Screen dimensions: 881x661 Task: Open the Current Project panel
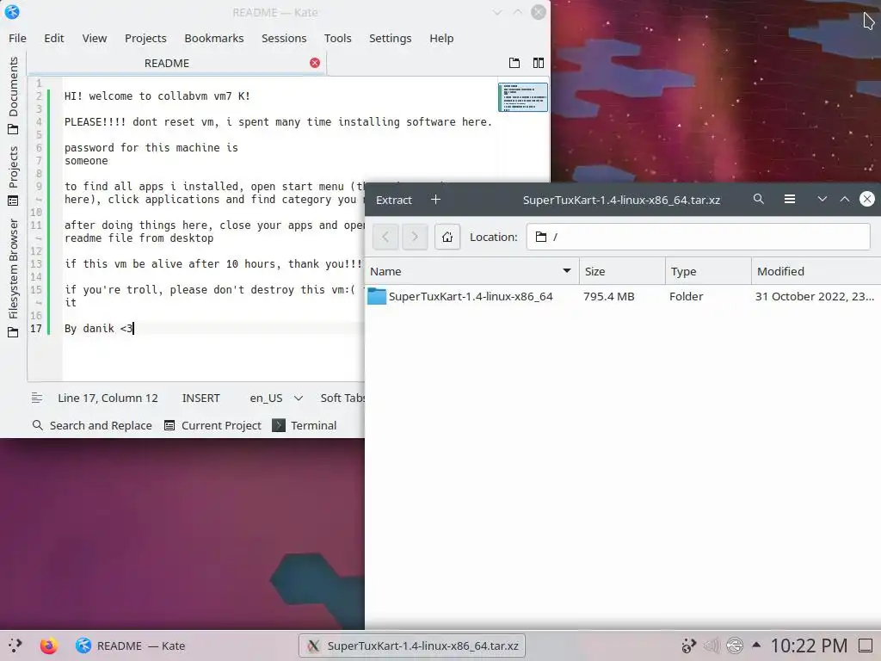[x=213, y=425]
